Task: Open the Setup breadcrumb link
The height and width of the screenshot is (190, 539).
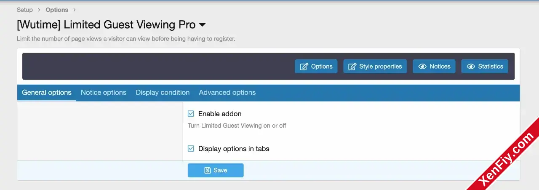Action: tap(25, 10)
